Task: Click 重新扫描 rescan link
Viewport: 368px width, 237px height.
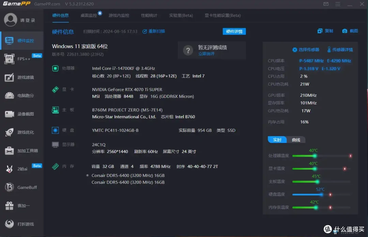Action: point(156,31)
